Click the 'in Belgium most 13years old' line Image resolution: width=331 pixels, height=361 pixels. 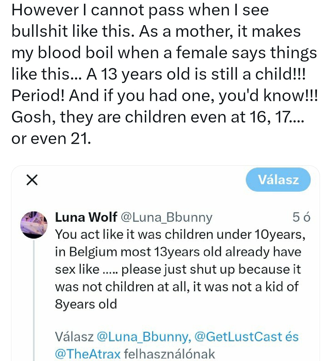click(178, 252)
